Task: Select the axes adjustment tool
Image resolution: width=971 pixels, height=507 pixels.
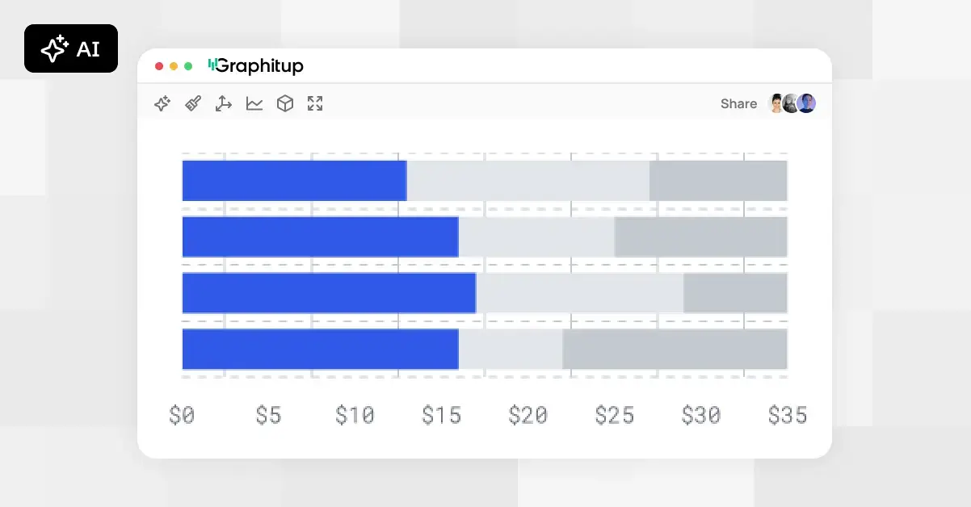Action: (223, 103)
